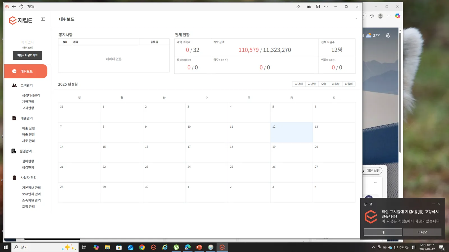Open notification options three-dot menu
The height and width of the screenshot is (252, 449).
433,204
